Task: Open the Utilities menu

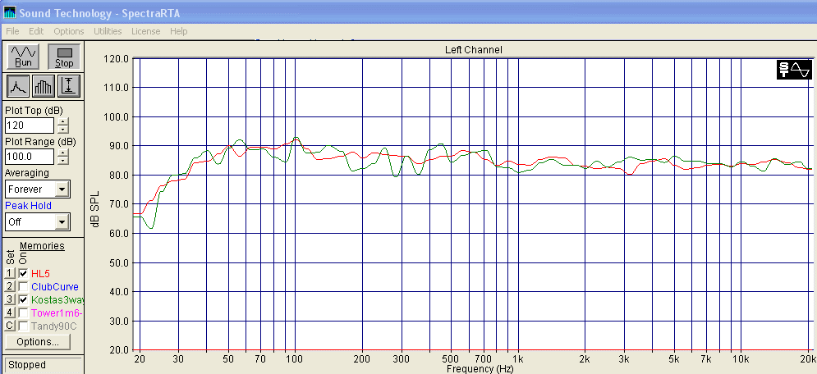Action: [108, 31]
